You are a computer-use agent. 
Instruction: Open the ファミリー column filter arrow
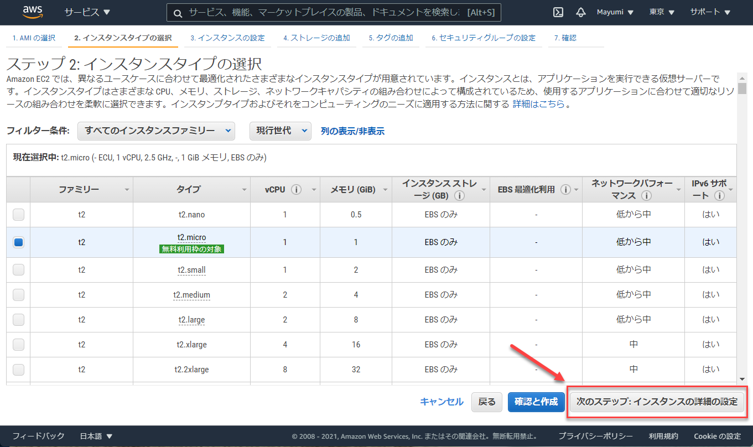pos(127,190)
